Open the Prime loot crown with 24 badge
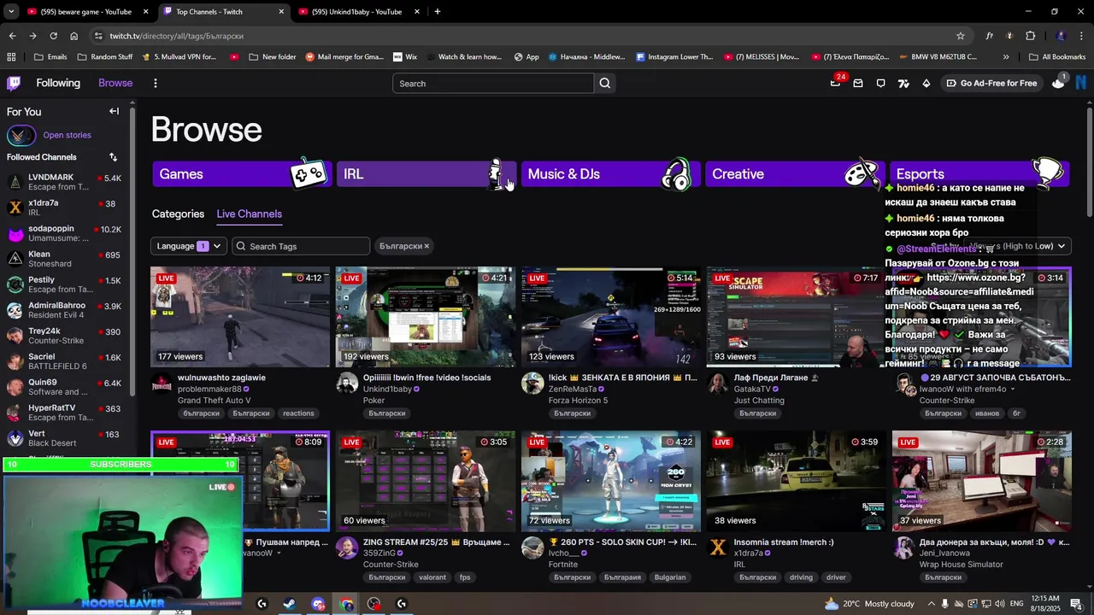Image resolution: width=1094 pixels, height=615 pixels. pos(835,83)
